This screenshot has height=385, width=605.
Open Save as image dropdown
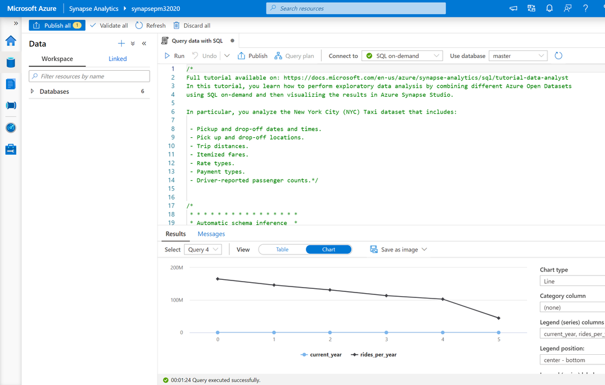398,250
